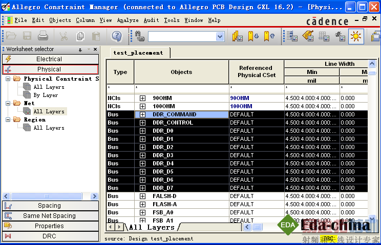
Task: Collapse the Region folder in tree
Action: point(8,120)
